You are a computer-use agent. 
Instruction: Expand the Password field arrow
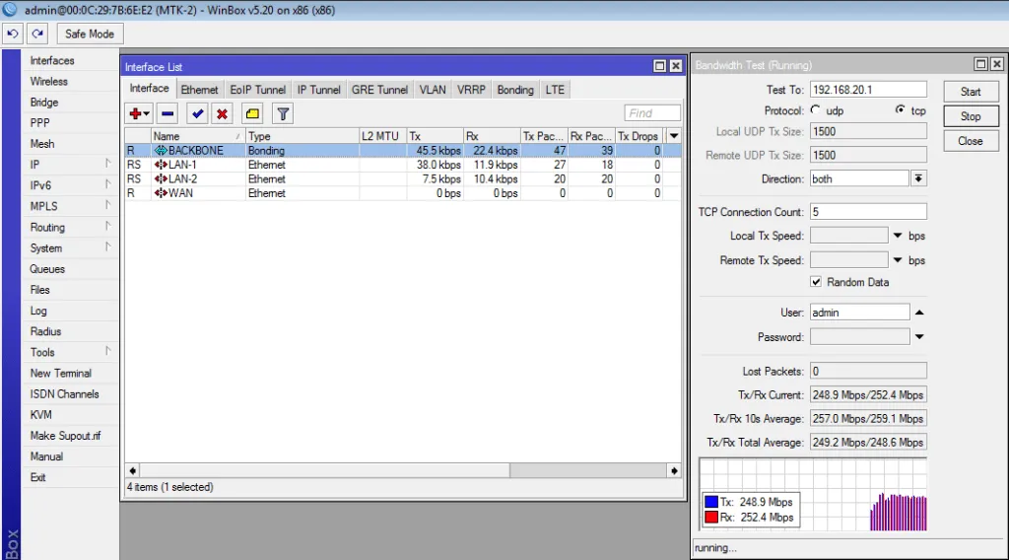919,336
